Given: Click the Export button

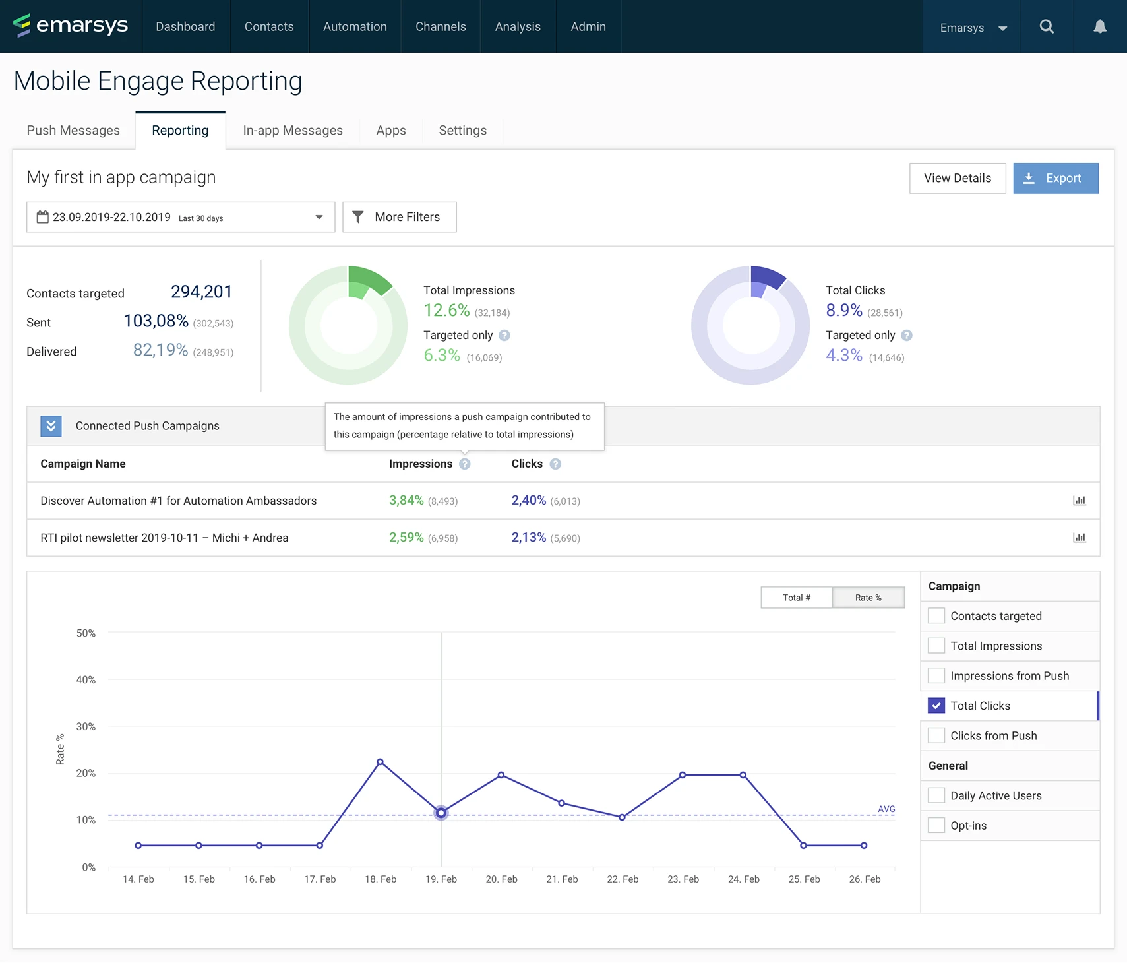Looking at the screenshot, I should (1055, 178).
